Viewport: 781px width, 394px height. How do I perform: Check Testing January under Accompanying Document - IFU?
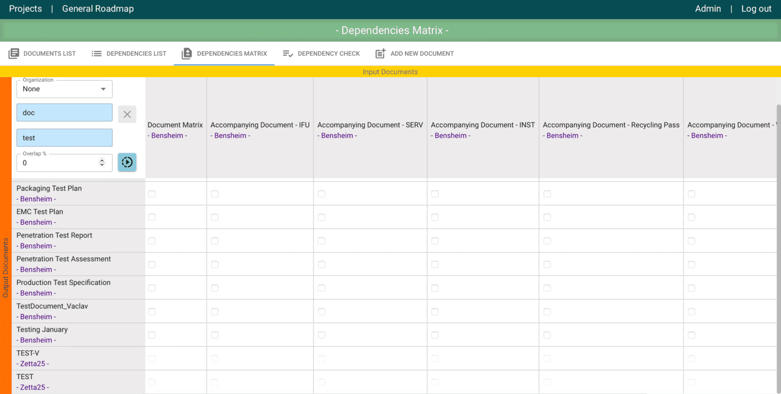[215, 335]
